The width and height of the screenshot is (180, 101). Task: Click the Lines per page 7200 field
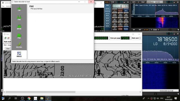(x=125, y=38)
